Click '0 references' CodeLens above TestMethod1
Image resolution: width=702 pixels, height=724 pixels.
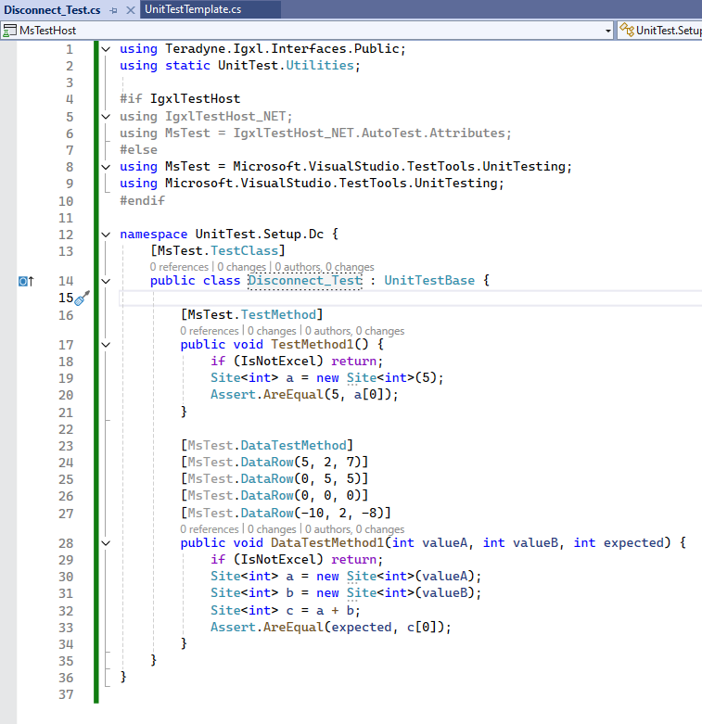[x=210, y=331]
